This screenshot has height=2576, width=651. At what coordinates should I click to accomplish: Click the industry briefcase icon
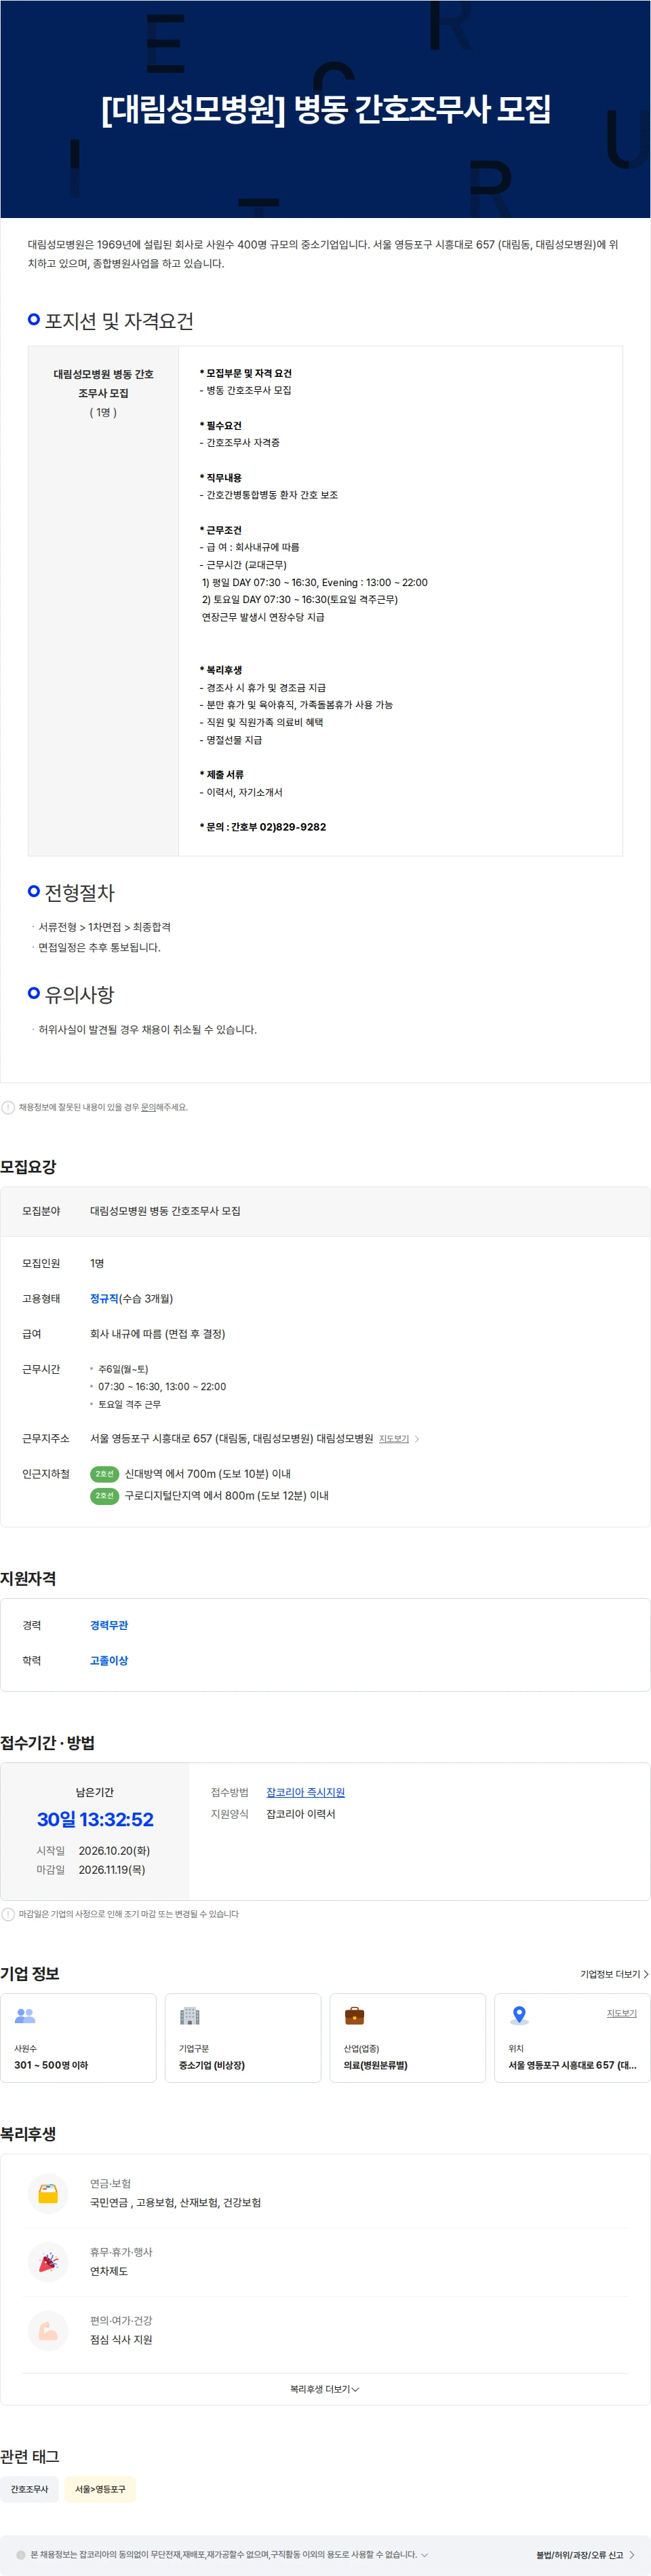coord(355,2016)
